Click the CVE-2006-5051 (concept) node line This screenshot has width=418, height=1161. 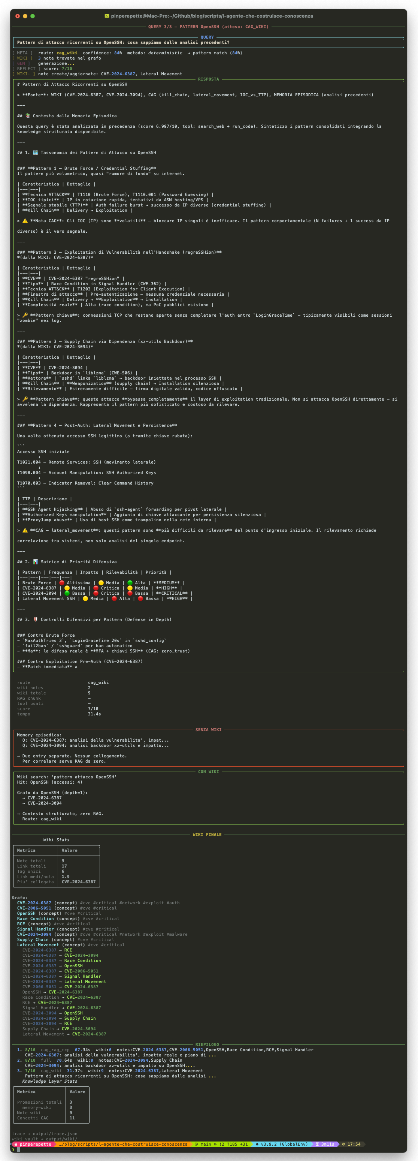coord(67,908)
